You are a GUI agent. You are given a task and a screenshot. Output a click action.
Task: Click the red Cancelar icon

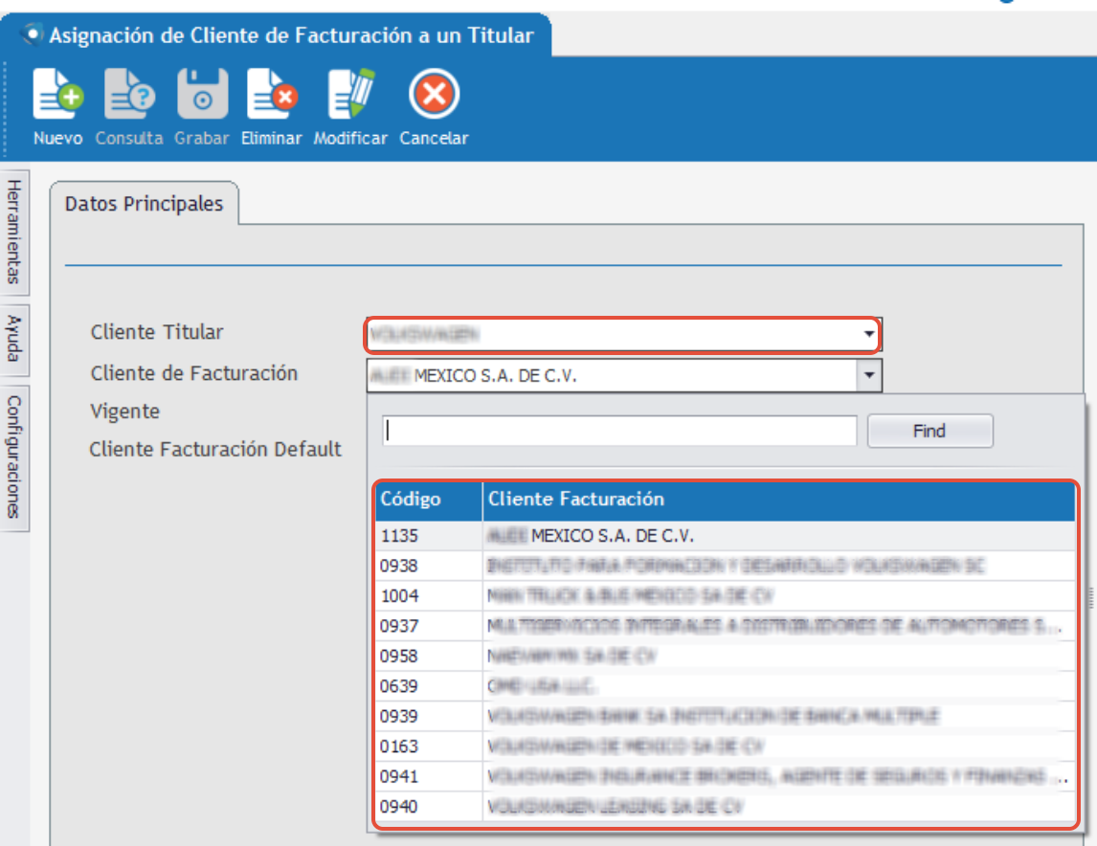pos(434,94)
